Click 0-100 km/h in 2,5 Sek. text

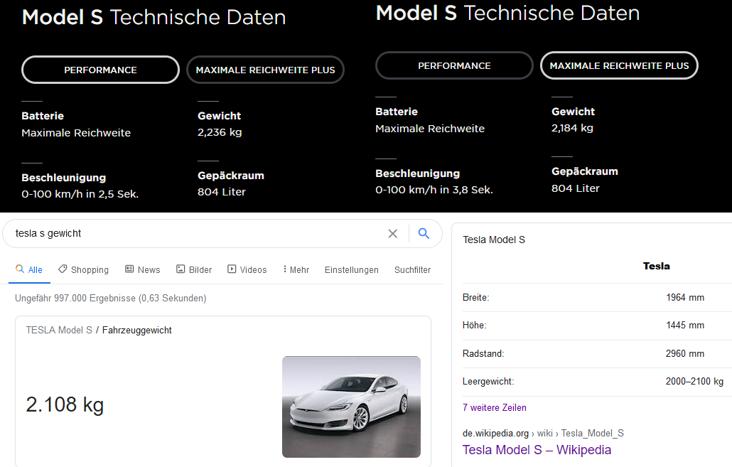[x=80, y=194]
